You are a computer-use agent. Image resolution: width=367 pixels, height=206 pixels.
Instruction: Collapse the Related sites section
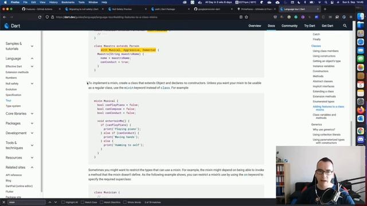(32, 168)
